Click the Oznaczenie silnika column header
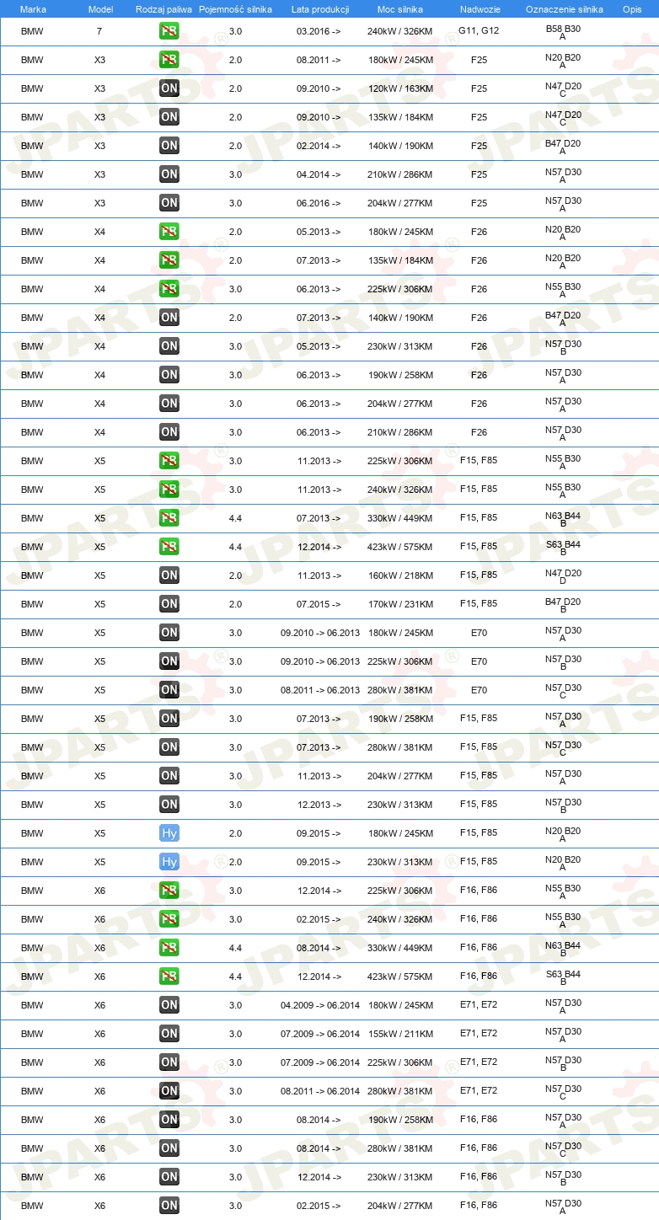This screenshot has height=1220, width=659. (x=564, y=9)
